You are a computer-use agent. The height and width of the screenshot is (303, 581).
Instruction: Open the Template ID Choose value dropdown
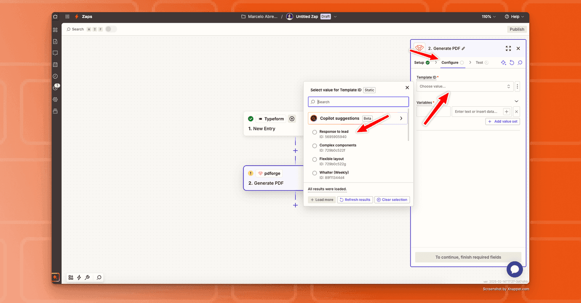(465, 87)
